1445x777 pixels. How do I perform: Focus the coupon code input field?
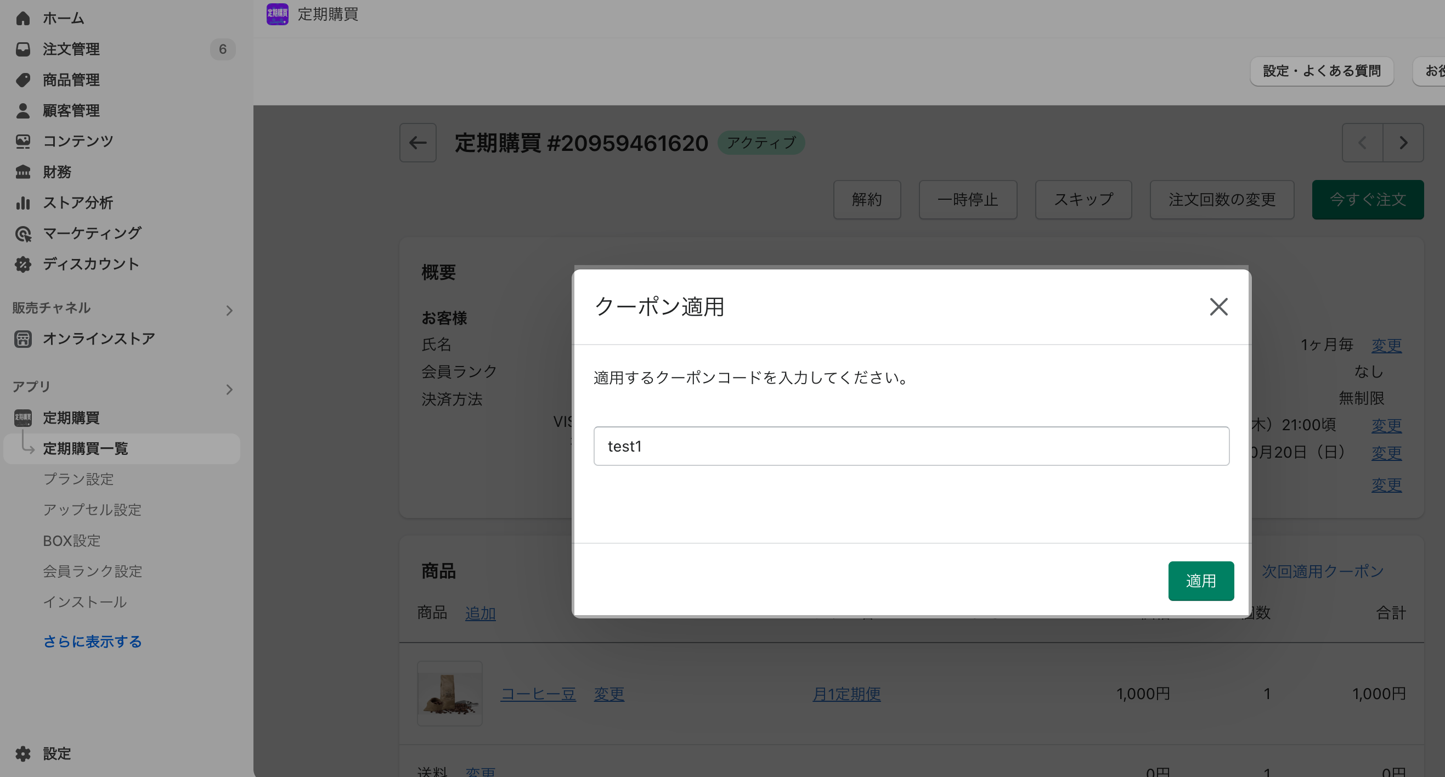(x=911, y=446)
